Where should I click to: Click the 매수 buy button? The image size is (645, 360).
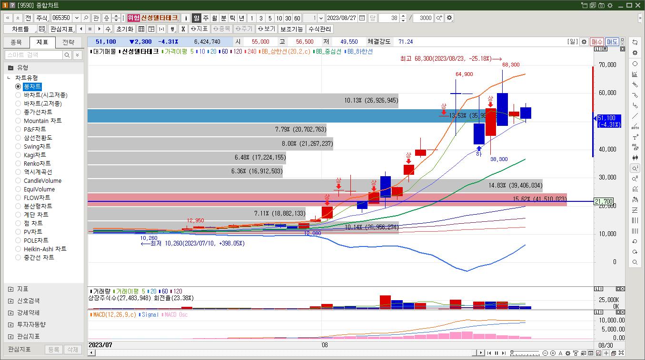[x=597, y=42]
